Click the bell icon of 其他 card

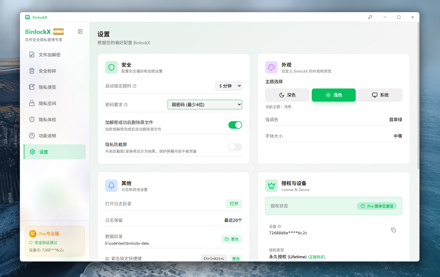(x=111, y=186)
